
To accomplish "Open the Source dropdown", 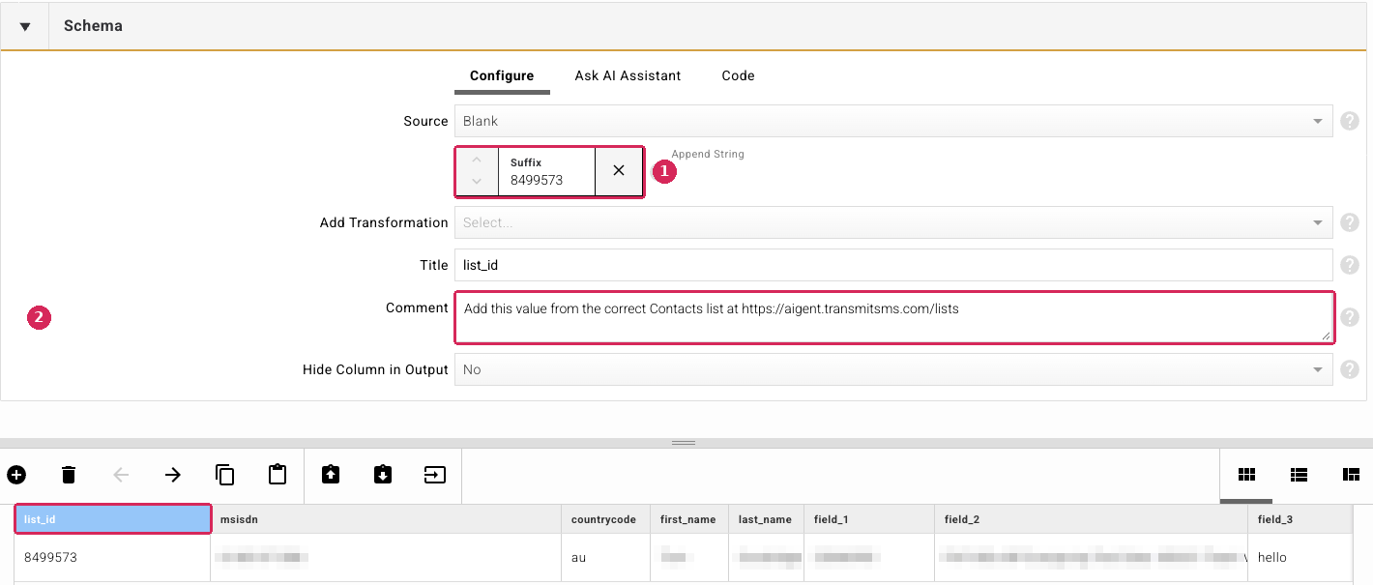I will click(893, 121).
